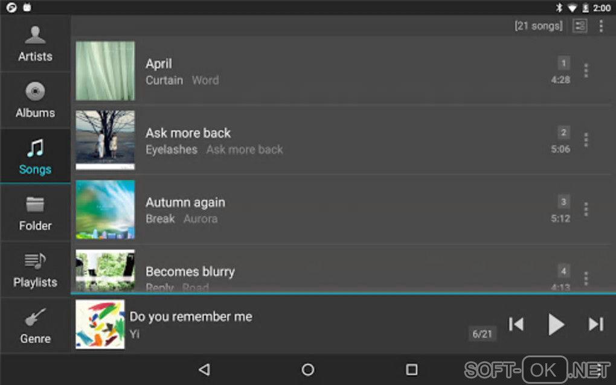Tap the Android back button
Screen dimensions: 616x385
coord(205,369)
